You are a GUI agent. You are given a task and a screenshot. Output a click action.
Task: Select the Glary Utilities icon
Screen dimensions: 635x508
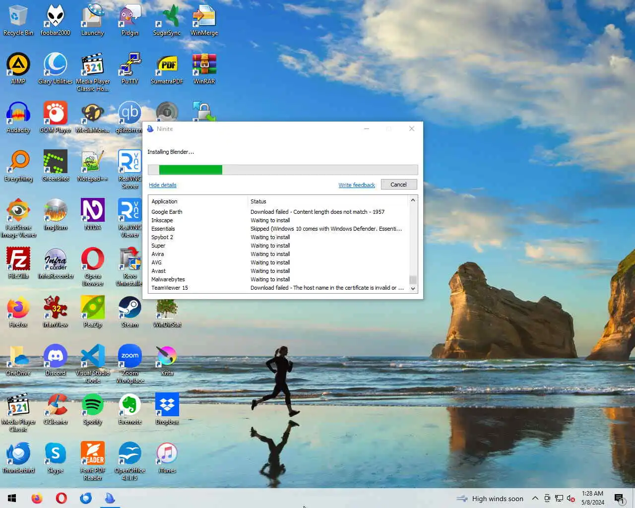click(x=55, y=68)
